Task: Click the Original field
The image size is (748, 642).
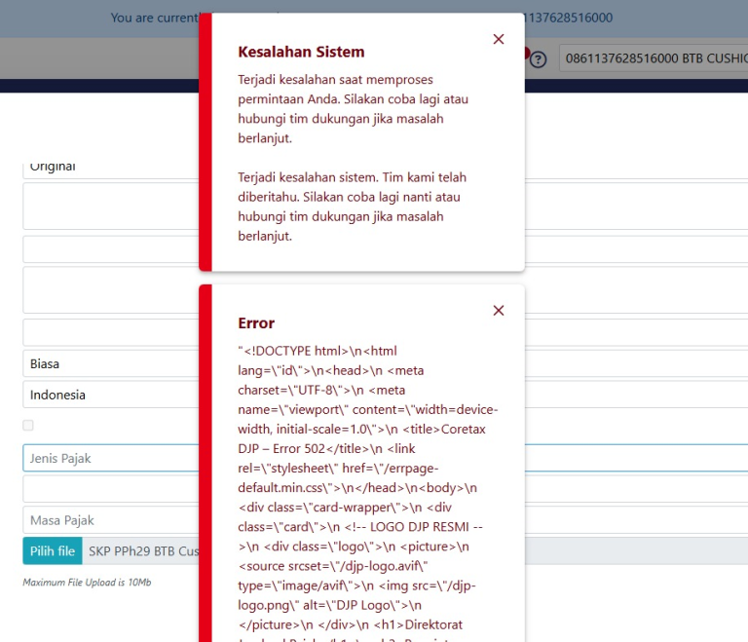Action: coord(107,168)
